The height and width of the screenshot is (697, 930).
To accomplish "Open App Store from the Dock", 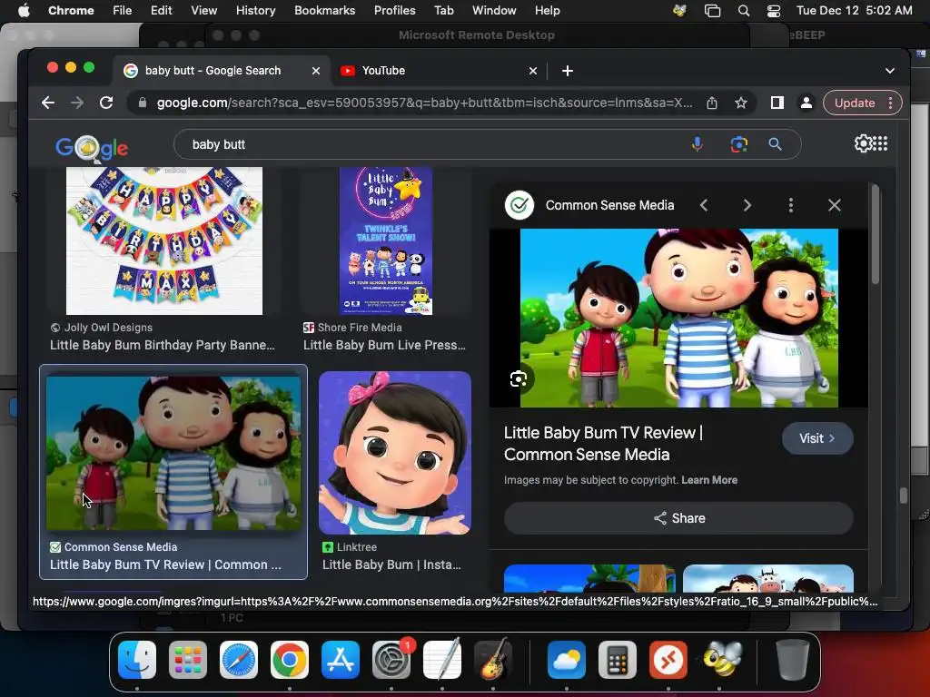I will [341, 660].
